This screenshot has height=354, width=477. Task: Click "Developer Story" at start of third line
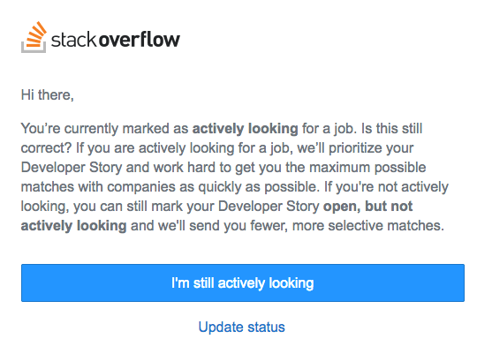(72, 168)
